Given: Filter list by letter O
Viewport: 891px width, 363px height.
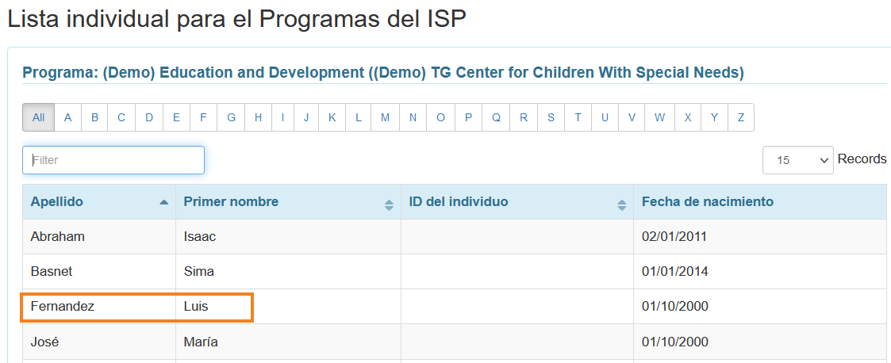Looking at the screenshot, I should tap(440, 117).
